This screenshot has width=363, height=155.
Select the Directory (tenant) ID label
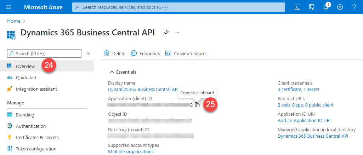(129, 130)
